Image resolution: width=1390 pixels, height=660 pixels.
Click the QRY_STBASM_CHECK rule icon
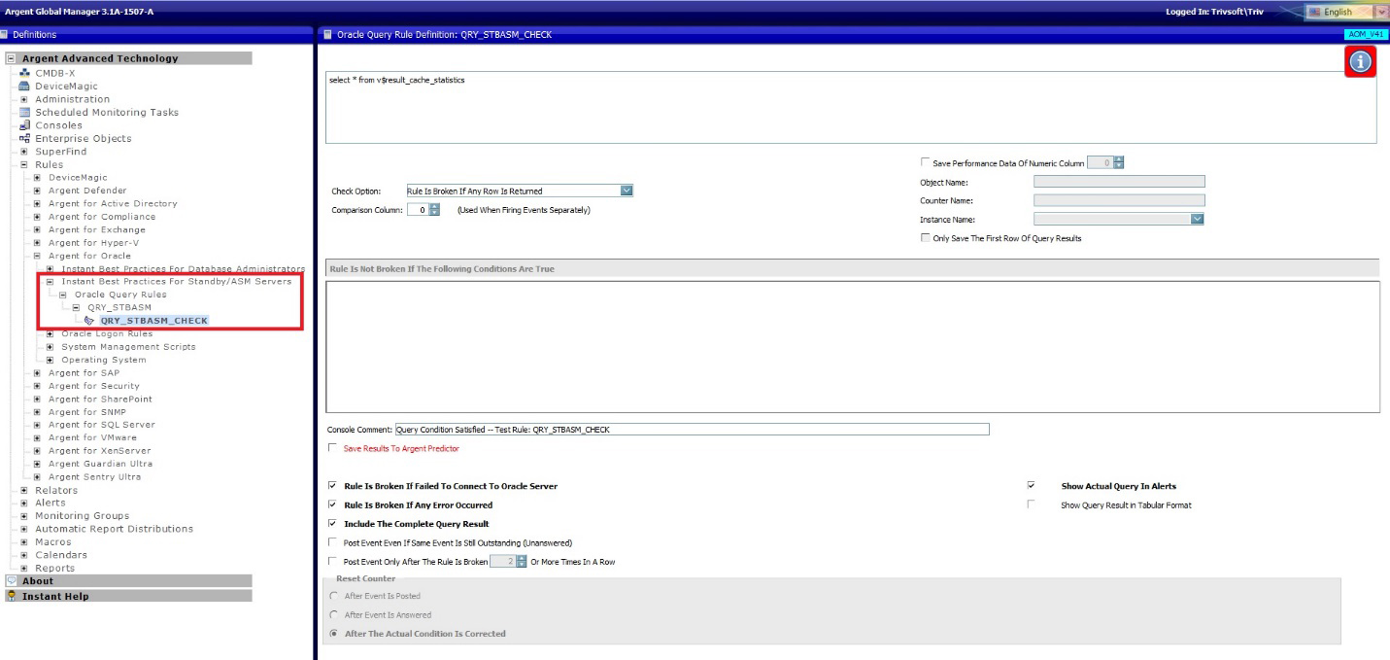(x=90, y=320)
